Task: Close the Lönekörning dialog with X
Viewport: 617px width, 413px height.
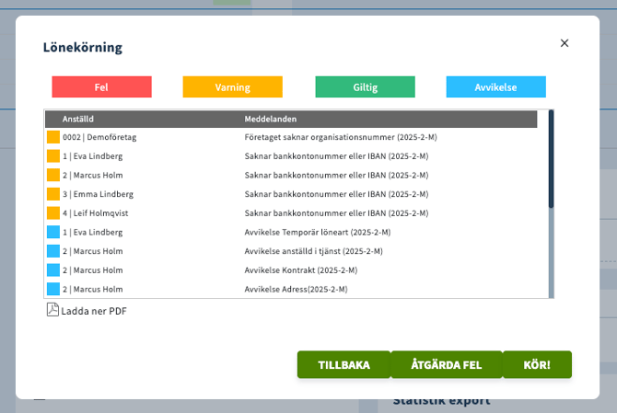Action: click(x=565, y=43)
